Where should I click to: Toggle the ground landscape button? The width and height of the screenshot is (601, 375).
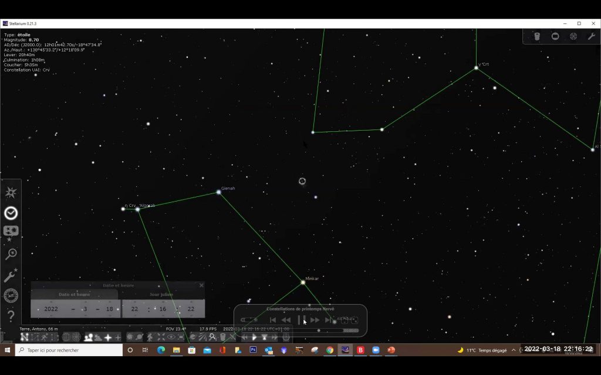click(x=89, y=337)
